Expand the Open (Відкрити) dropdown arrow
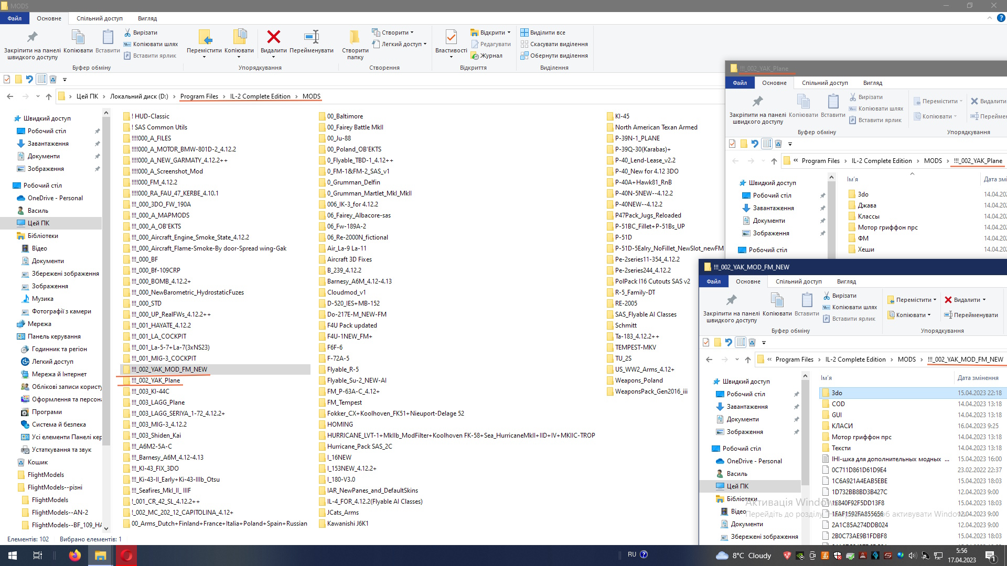Viewport: 1007px width, 566px height. tap(509, 32)
